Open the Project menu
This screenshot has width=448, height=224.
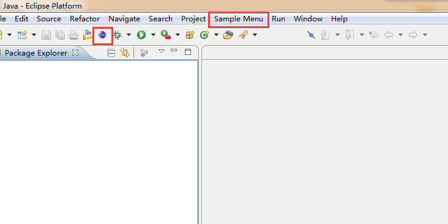[193, 19]
